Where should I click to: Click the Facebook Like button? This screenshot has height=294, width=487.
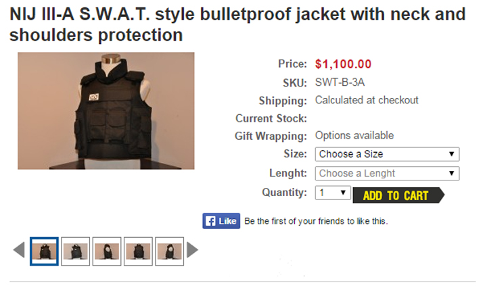coord(221,221)
